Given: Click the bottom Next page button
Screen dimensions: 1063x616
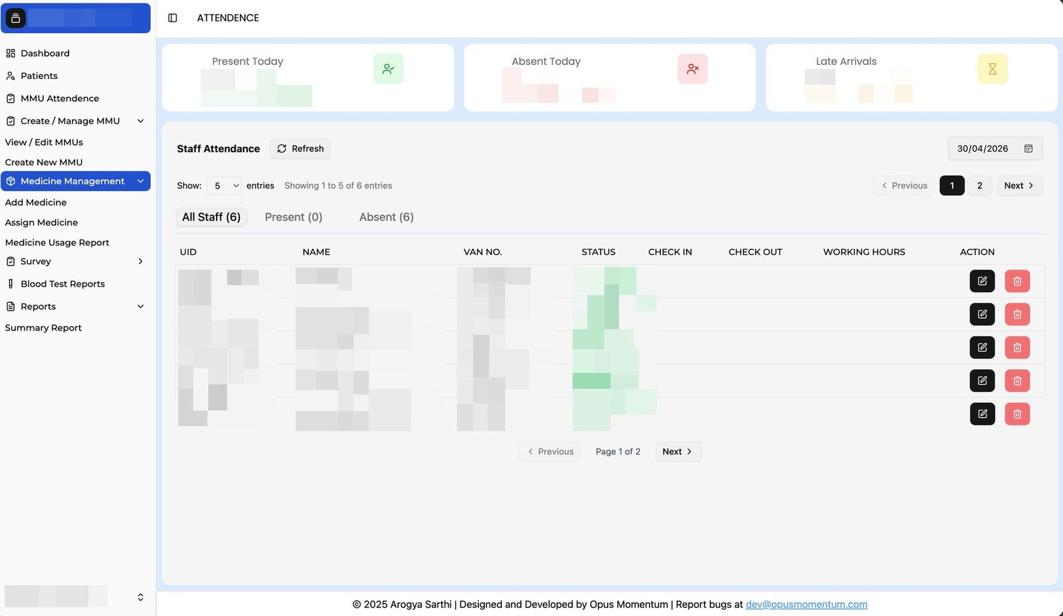Looking at the screenshot, I should tap(678, 451).
